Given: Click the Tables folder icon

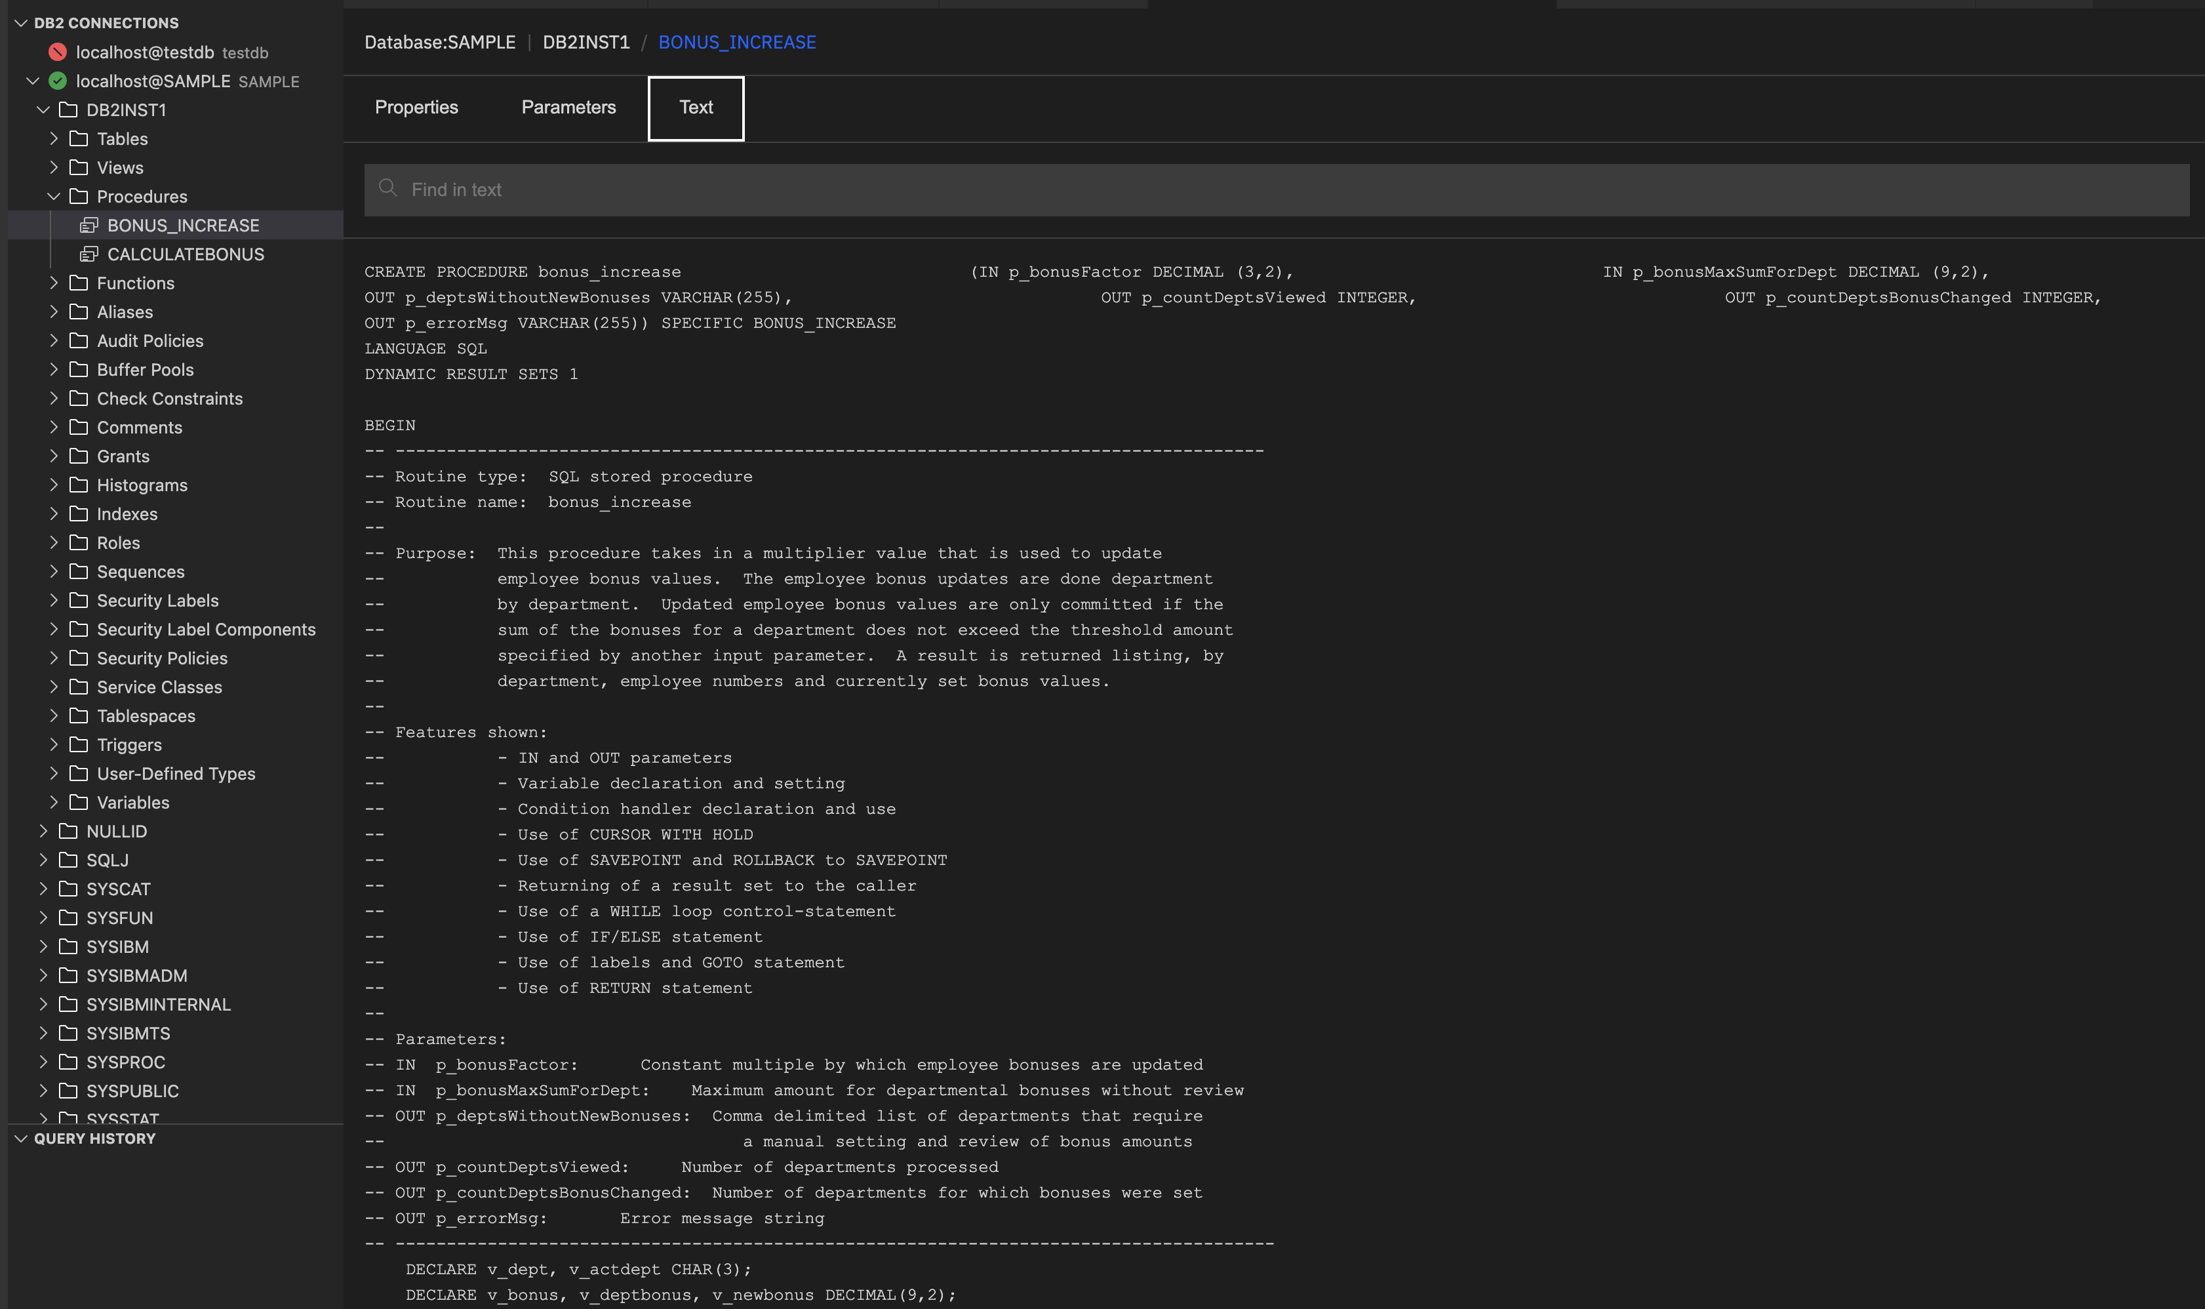Looking at the screenshot, I should click(79, 138).
